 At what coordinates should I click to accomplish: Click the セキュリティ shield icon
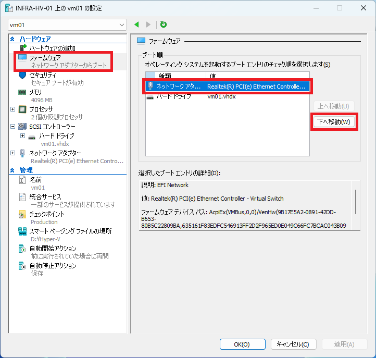pyautogui.click(x=22, y=75)
